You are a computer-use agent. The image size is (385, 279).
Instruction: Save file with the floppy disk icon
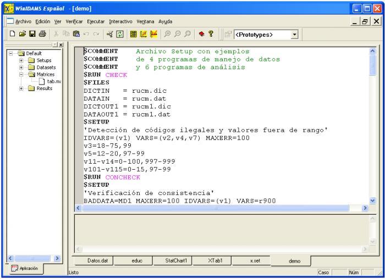[x=32, y=34]
